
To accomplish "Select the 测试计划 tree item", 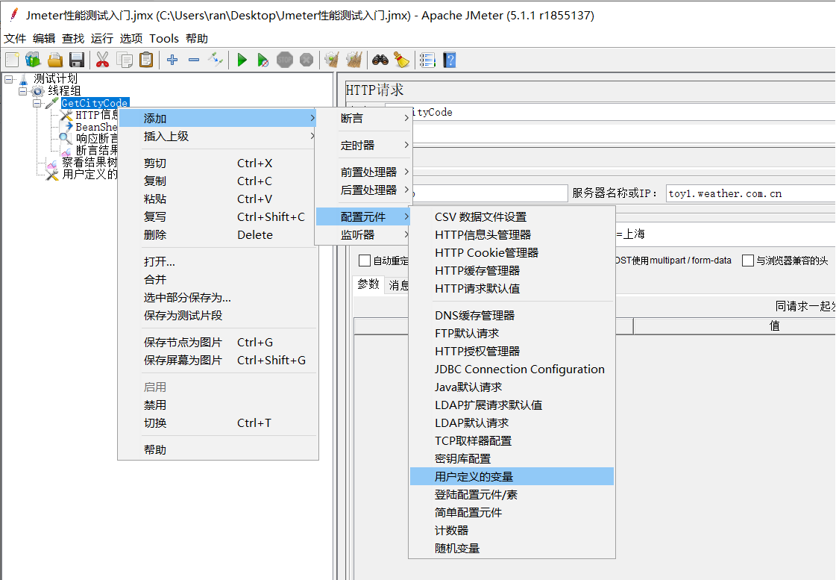I will (x=55, y=79).
